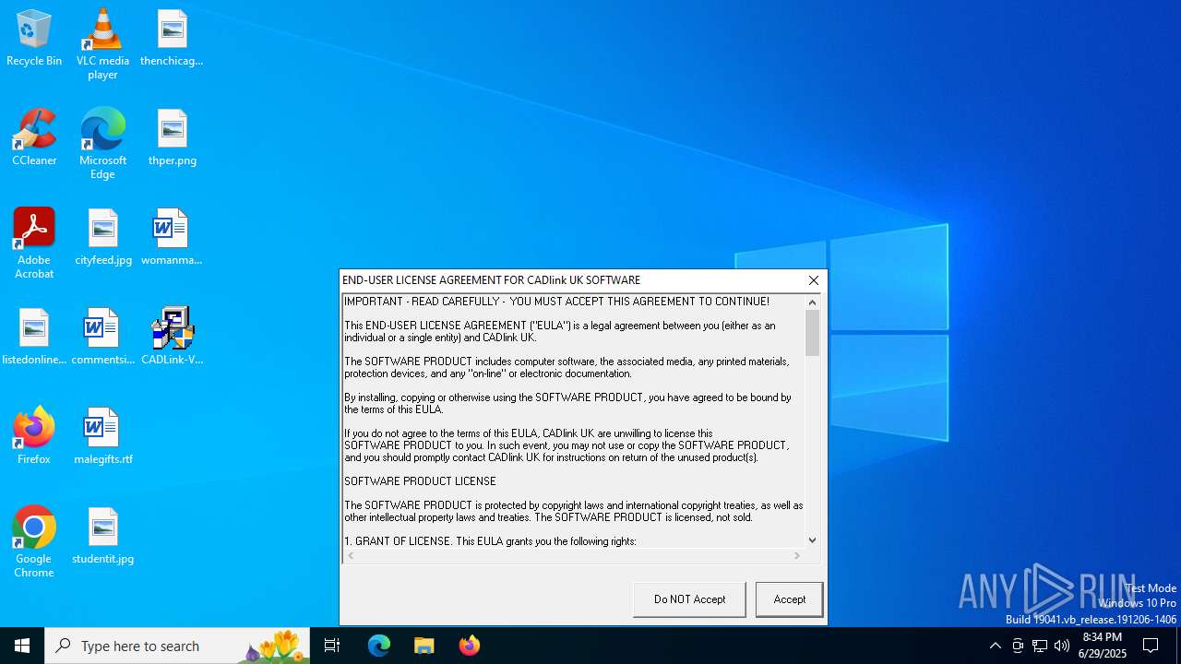Select malegifts.rtf document icon

pyautogui.click(x=102, y=437)
